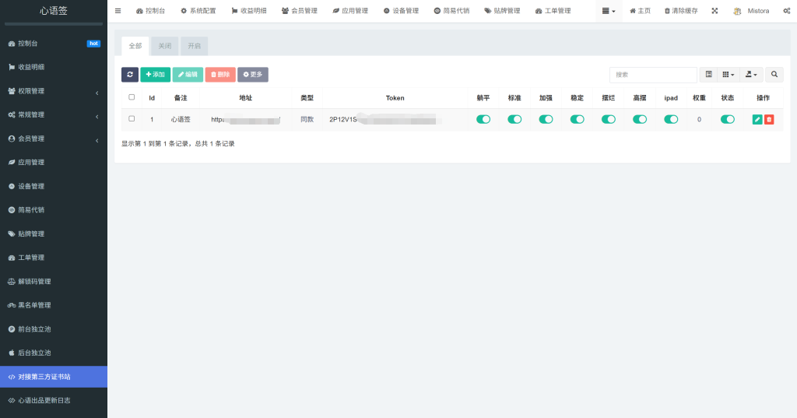Viewport: 797px width, 418px height.
Task: Sort by the Token column header
Action: (395, 98)
